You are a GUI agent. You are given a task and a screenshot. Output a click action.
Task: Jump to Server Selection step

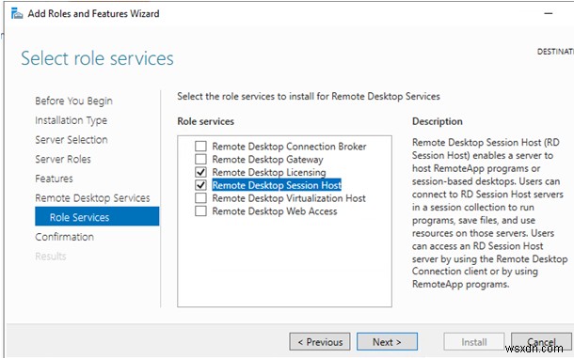pyautogui.click(x=72, y=140)
